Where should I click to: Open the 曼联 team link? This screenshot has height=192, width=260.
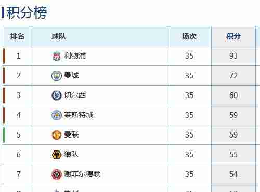coord(71,134)
